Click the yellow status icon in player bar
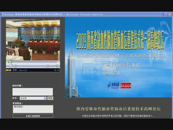 (x=9, y=70)
